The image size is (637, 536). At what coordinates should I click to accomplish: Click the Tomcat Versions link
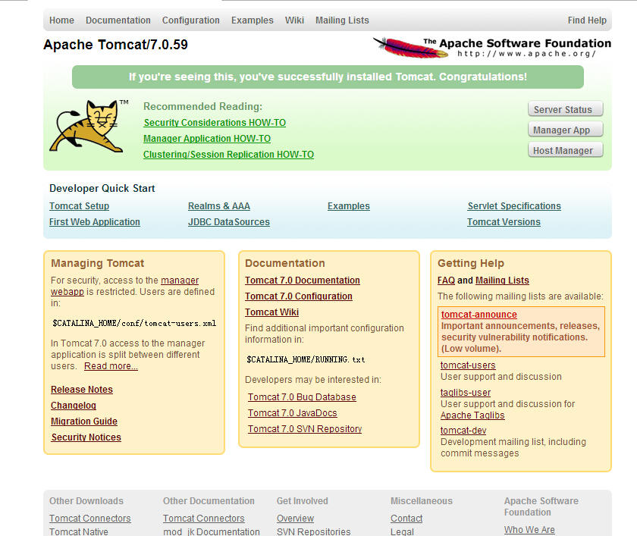504,221
